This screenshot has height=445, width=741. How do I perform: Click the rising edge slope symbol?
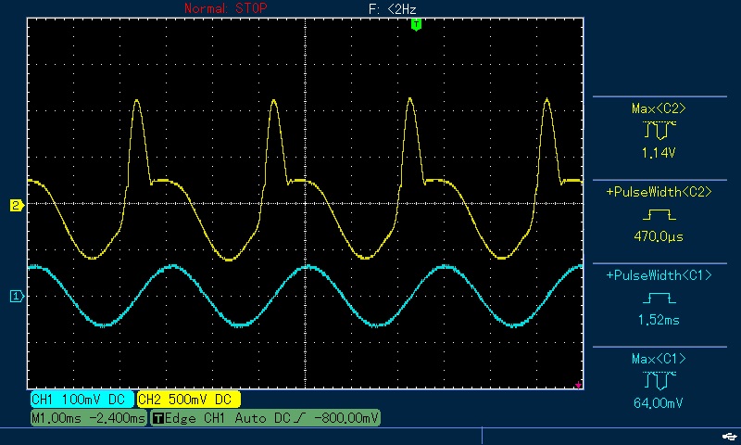(299, 418)
